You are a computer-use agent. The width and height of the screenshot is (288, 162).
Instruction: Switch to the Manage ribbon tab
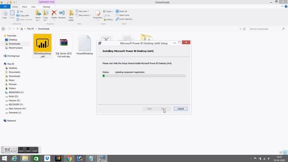[x=46, y=7]
